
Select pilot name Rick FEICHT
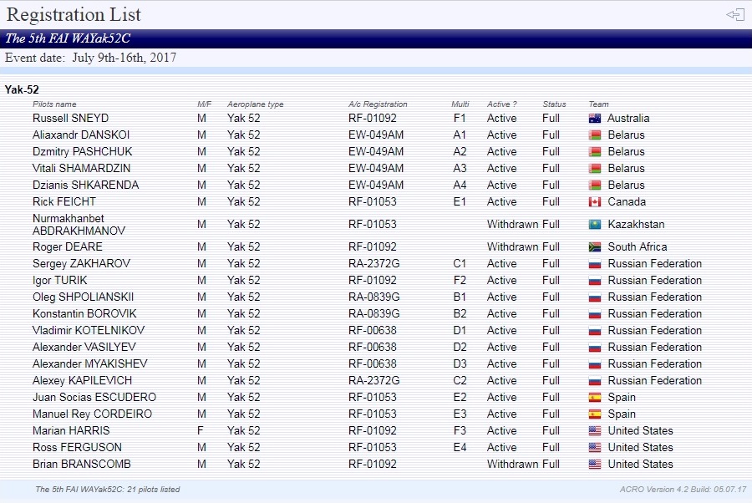64,201
